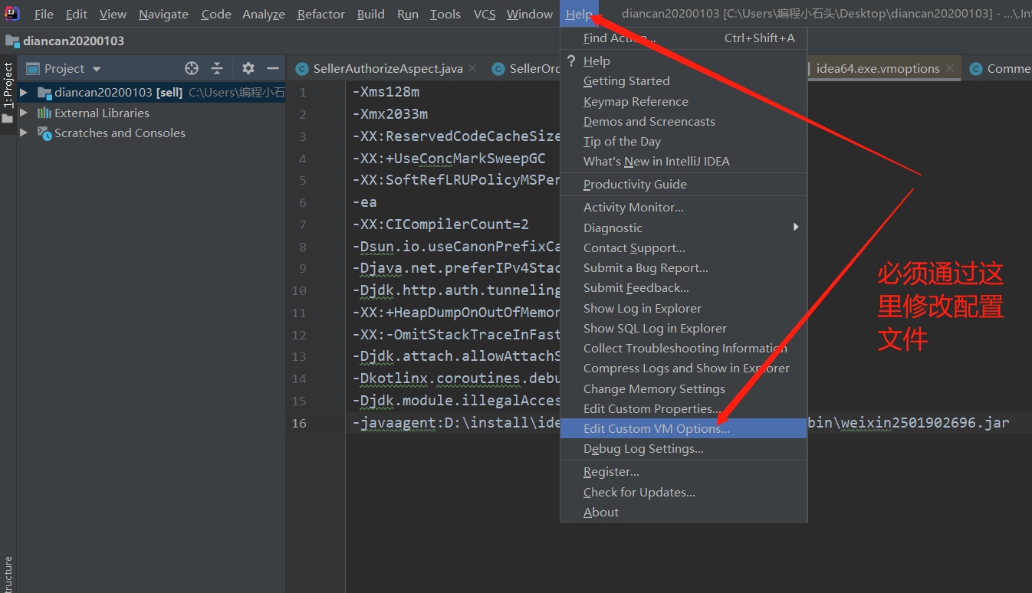Choose Check for Updates in Help menu
The width and height of the screenshot is (1032, 593).
(639, 492)
